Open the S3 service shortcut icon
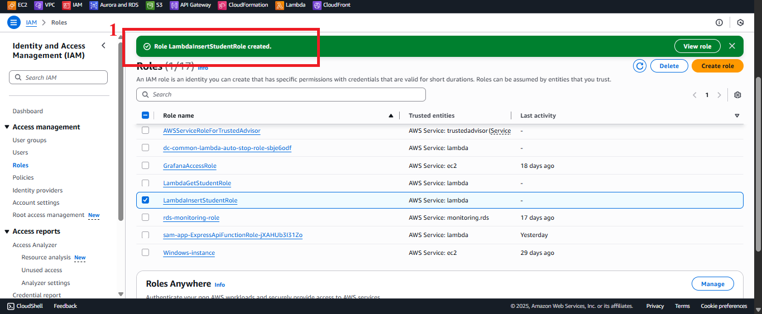Screen dimensions: 762x314 (x=150, y=5)
